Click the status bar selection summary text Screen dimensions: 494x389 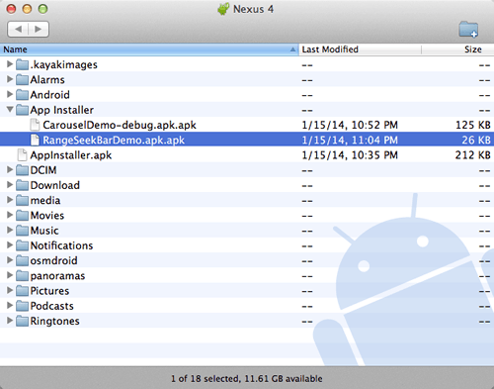[x=247, y=378]
